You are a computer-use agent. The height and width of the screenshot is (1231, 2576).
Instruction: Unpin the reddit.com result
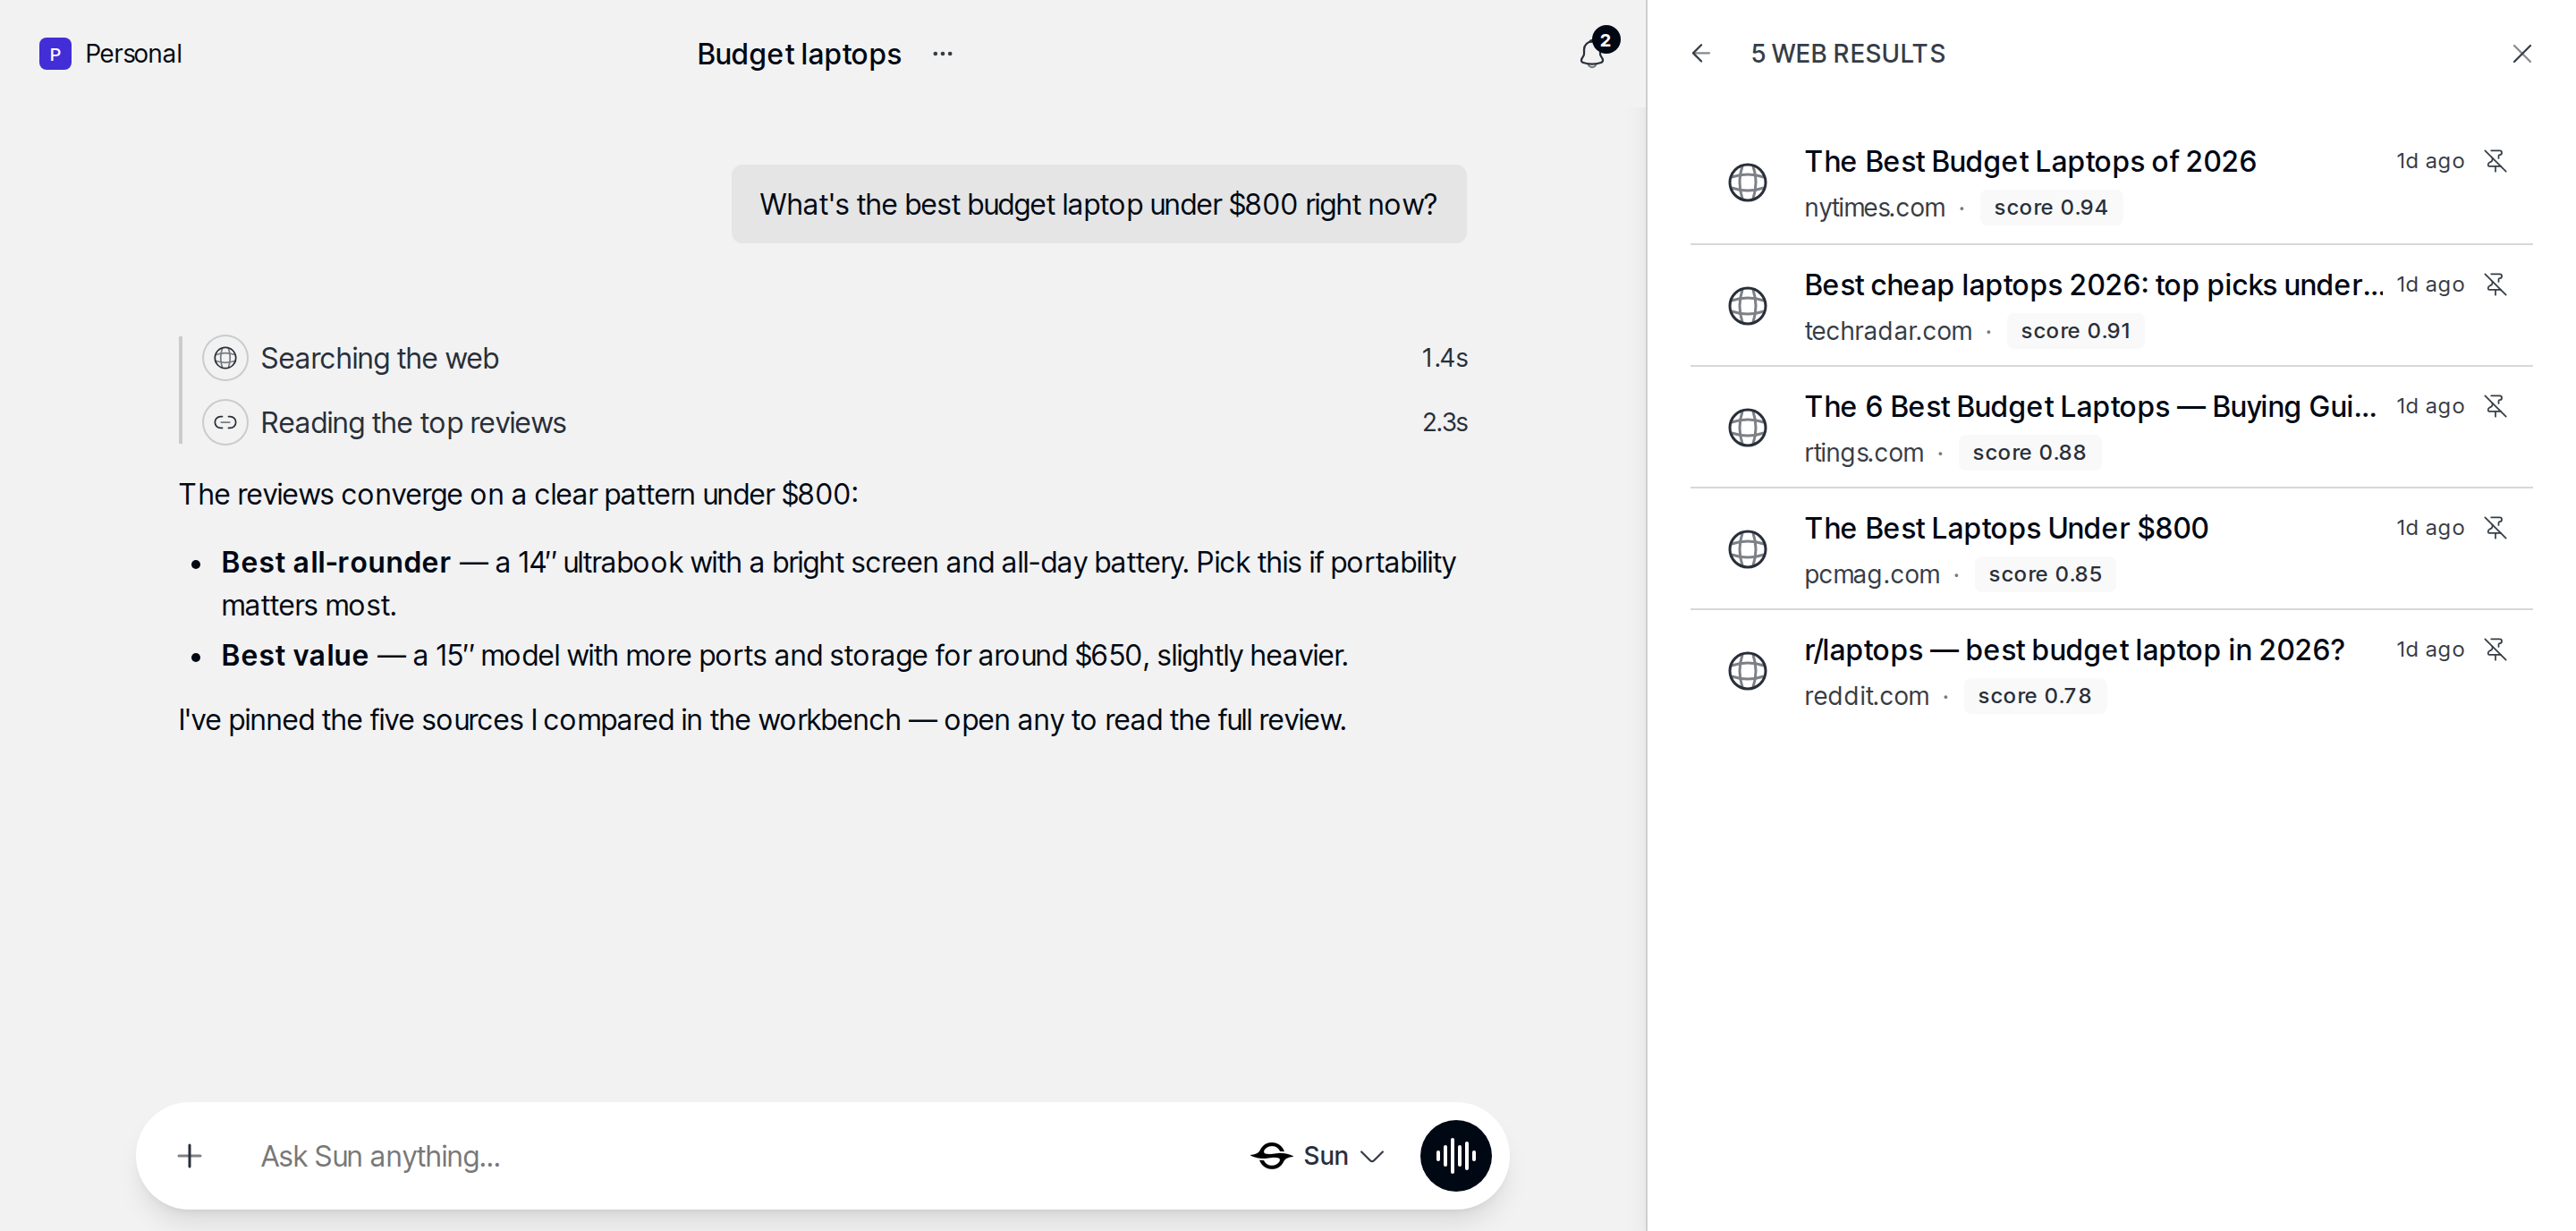pos(2495,649)
